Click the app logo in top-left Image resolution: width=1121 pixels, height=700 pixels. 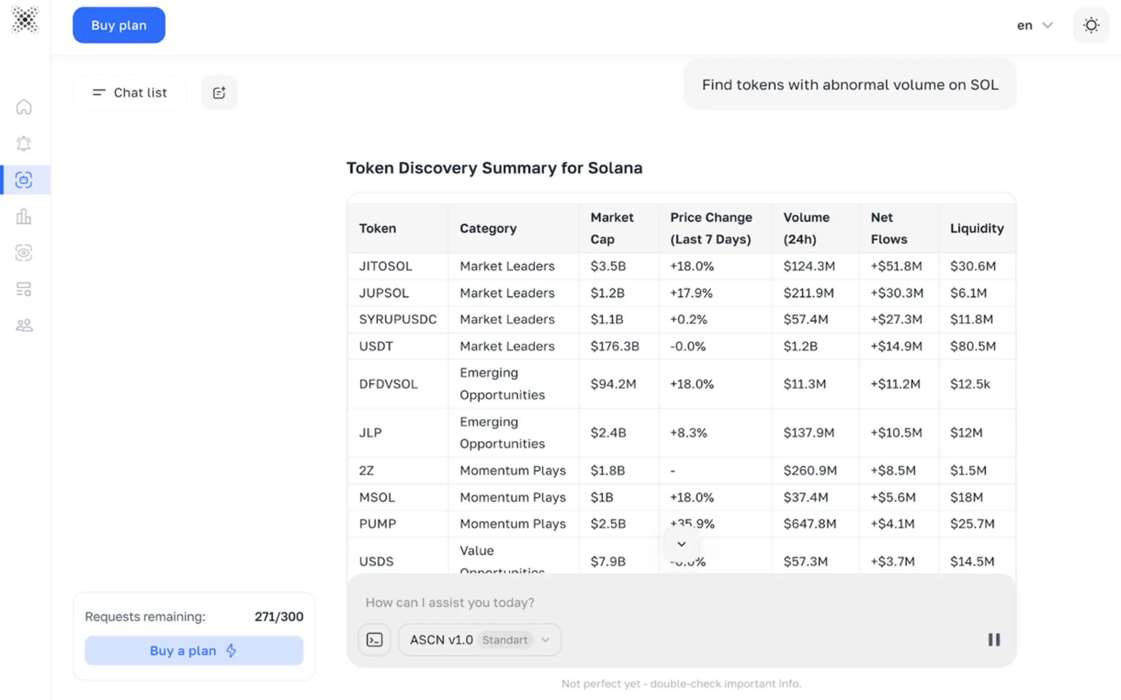(25, 20)
